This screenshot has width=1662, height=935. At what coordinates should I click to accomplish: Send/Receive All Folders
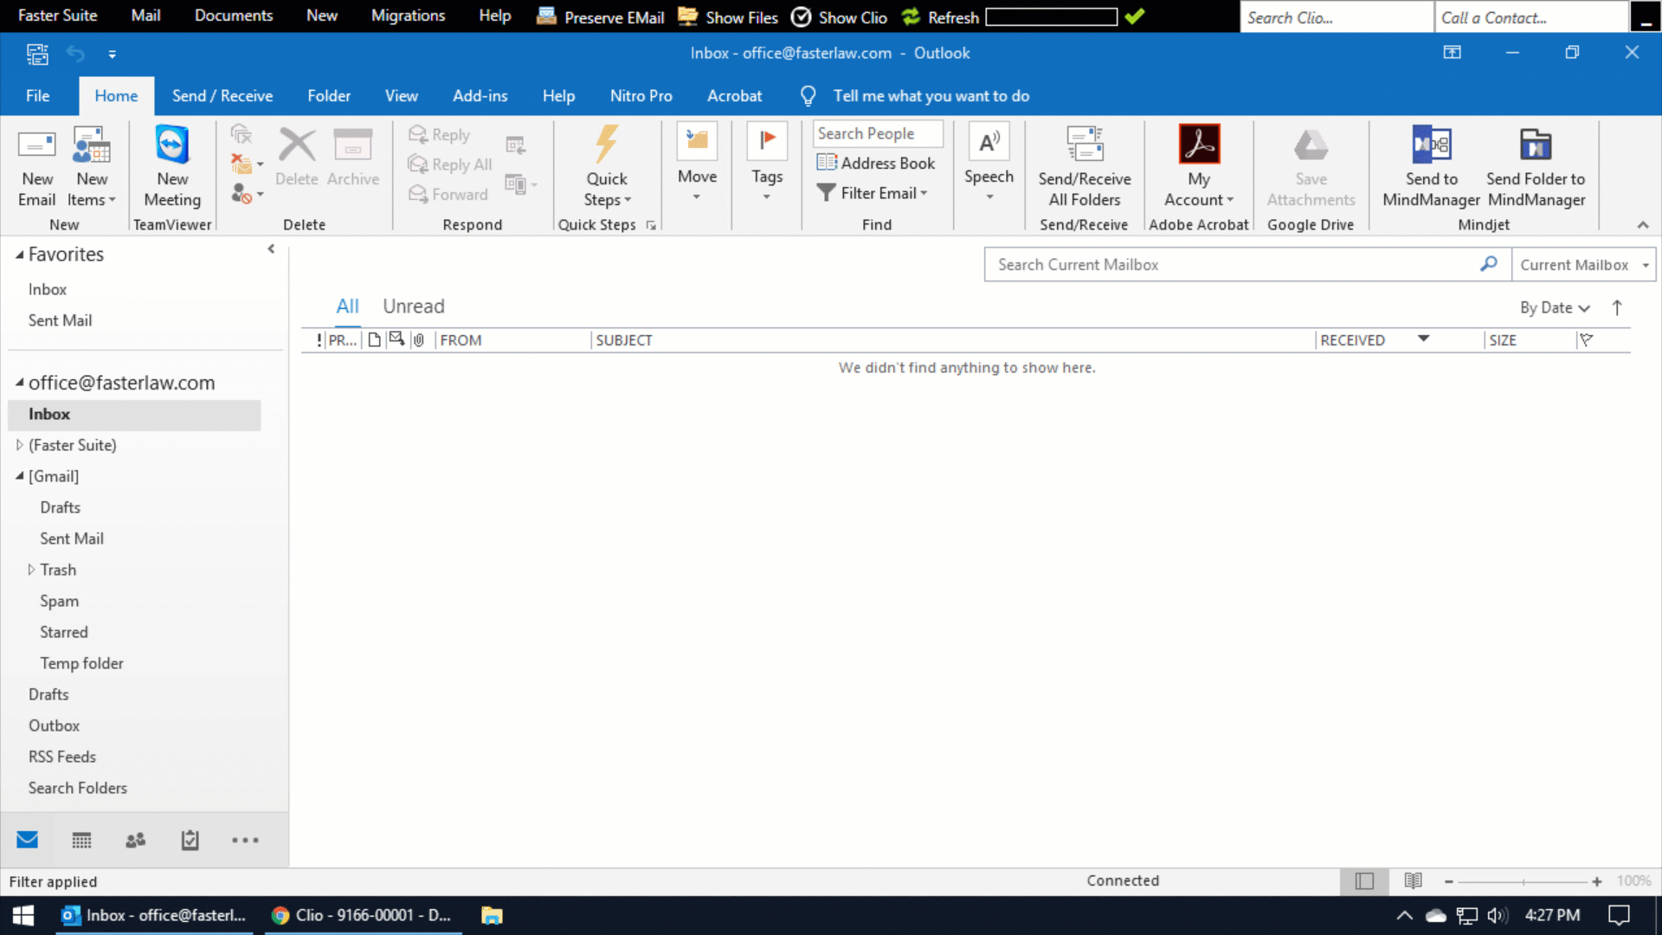(x=1085, y=169)
